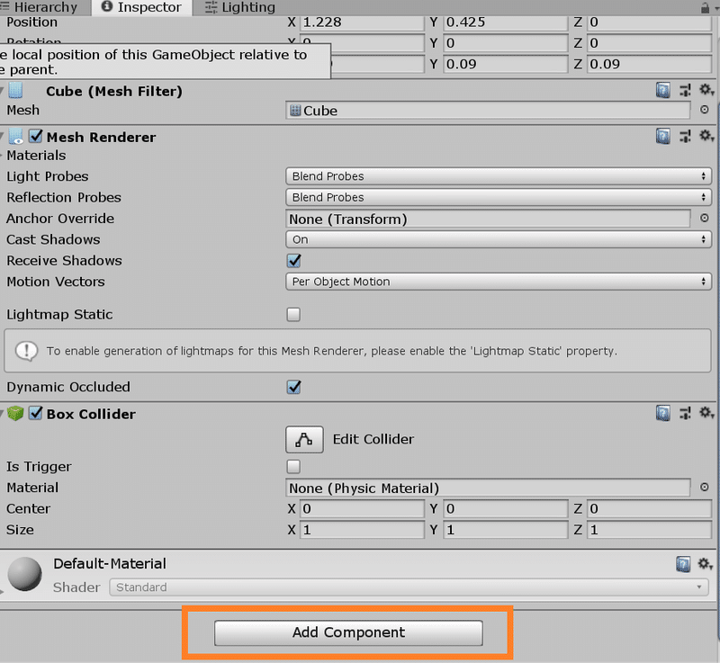The height and width of the screenshot is (663, 720).
Task: Click the Rotation Z field
Action: (x=649, y=43)
